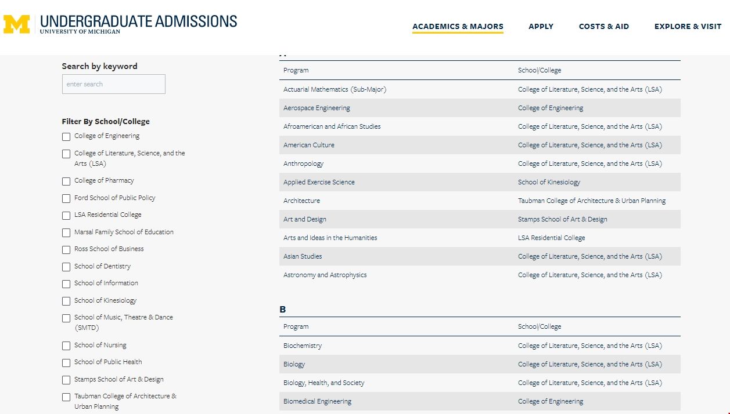This screenshot has width=730, height=414.
Task: Enable the School of Kinesiology checkbox
Action: click(66, 302)
